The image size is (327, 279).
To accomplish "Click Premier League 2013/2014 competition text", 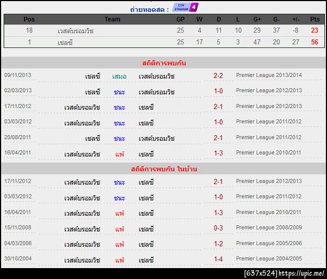I will pyautogui.click(x=269, y=75).
